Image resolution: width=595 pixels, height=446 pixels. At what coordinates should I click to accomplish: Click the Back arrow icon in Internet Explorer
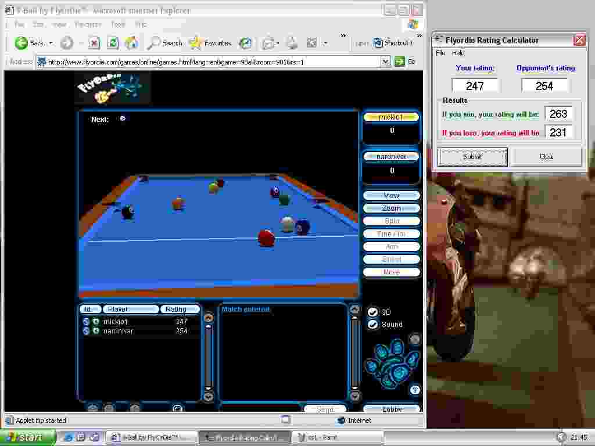[21, 43]
